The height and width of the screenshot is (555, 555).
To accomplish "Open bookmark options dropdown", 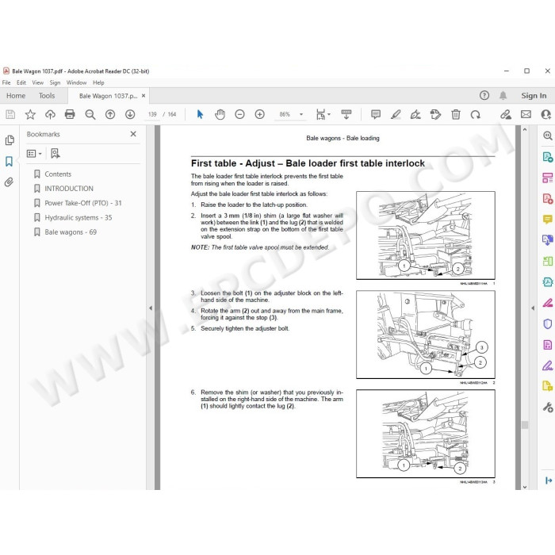I will (x=34, y=153).
